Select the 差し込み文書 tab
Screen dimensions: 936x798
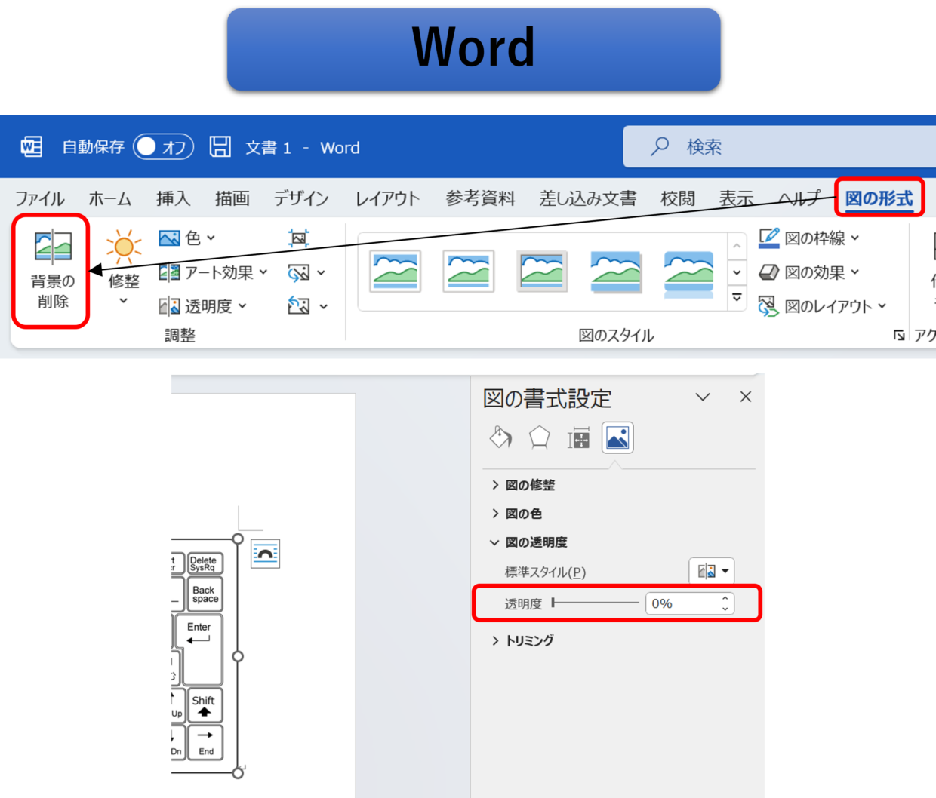587,198
